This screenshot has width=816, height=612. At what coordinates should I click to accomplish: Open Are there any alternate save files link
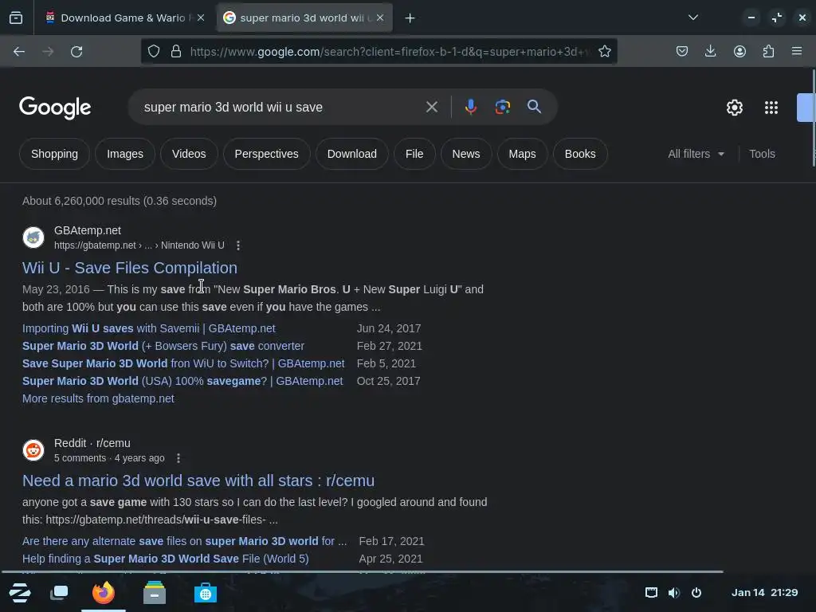pos(184,541)
